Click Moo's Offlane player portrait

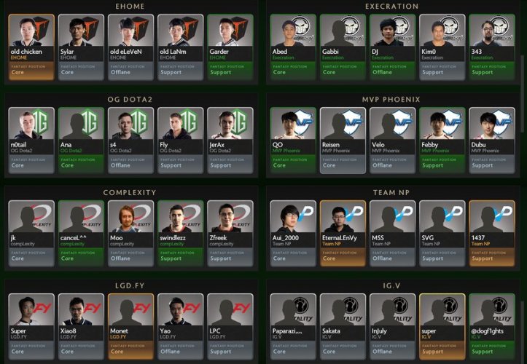(x=130, y=217)
